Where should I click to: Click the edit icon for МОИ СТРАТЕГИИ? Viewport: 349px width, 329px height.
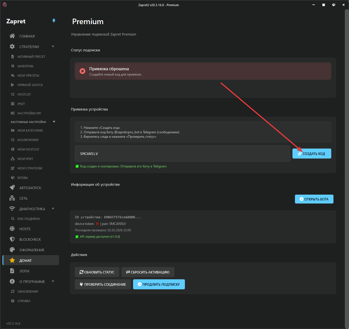(12, 168)
